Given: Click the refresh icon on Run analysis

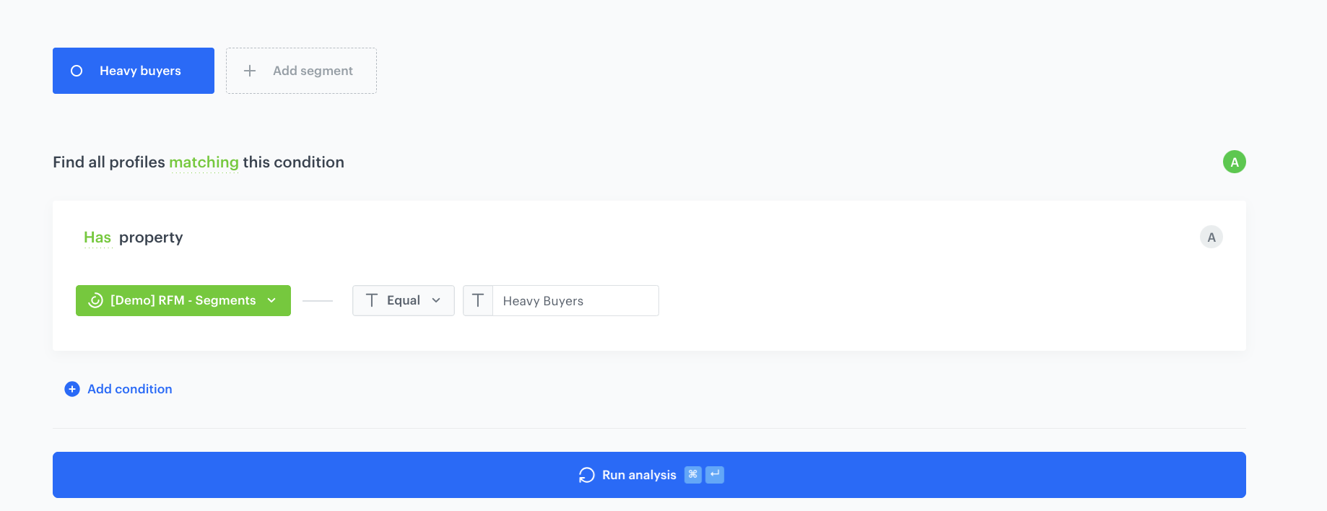Looking at the screenshot, I should pos(587,475).
